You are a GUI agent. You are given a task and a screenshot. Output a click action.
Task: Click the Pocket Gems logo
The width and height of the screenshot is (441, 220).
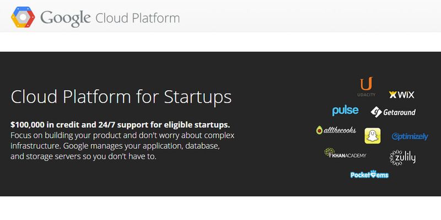(369, 174)
